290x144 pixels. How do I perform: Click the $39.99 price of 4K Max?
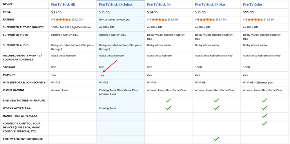(201, 12)
